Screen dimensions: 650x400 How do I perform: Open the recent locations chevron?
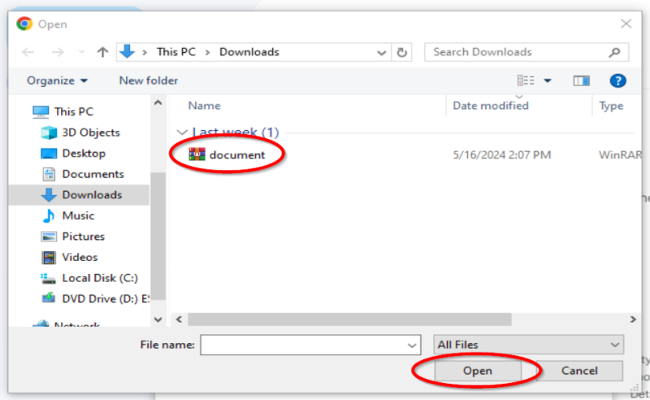tap(82, 52)
